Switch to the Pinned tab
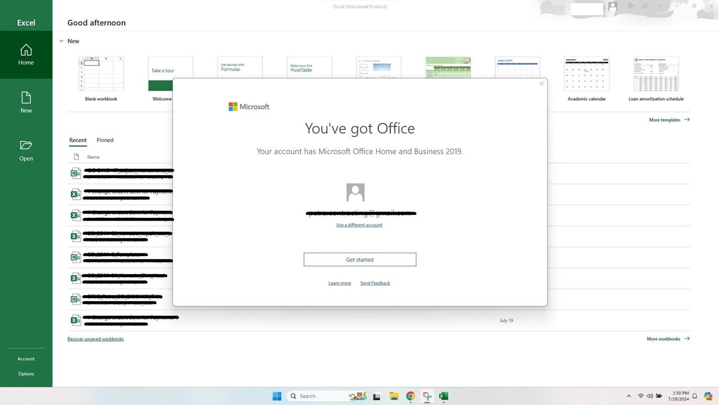This screenshot has width=719, height=405. (105, 140)
